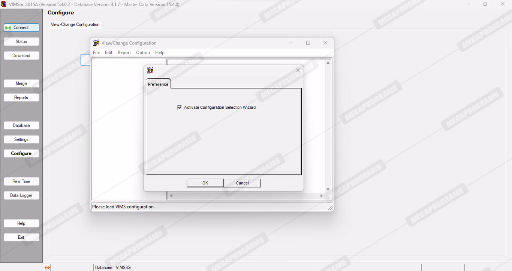The image size is (512, 271).
Task: Confirm preferences with the OK button
Action: coord(205,183)
